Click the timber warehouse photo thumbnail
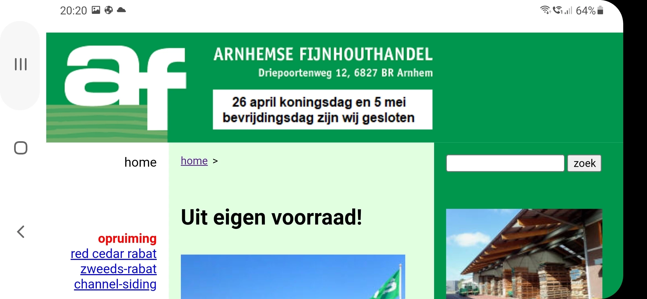 pyautogui.click(x=524, y=253)
